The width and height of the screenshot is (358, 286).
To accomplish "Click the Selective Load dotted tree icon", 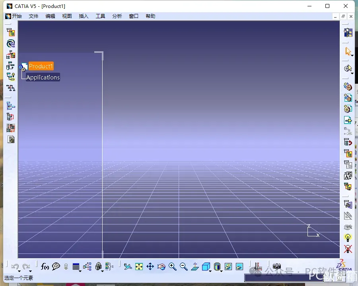I will [x=348, y=164].
